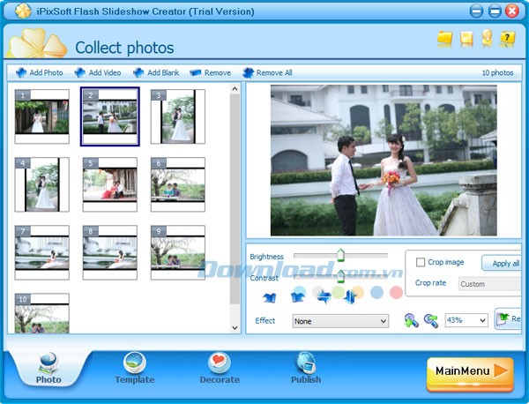Screen dimensions: 529x404
Task: Insert a blank slide with Add Blank
Action: click(155, 73)
